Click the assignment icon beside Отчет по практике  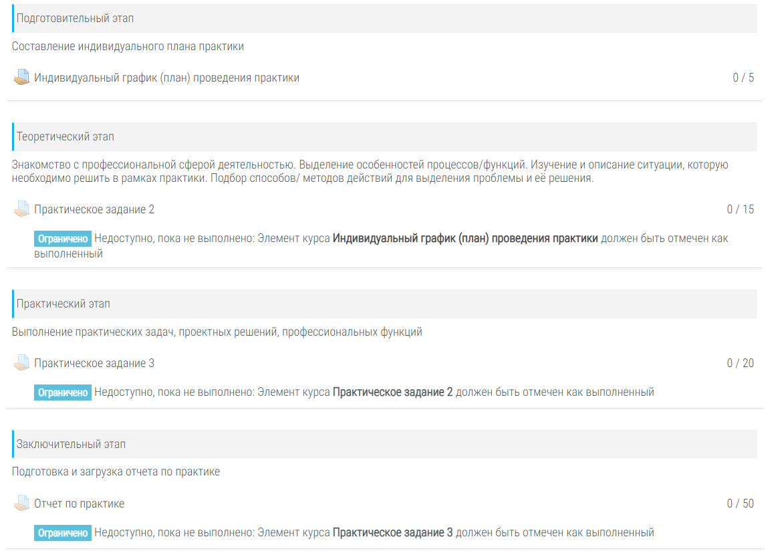click(x=21, y=504)
